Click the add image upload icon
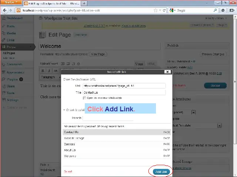This screenshot has width=237, height=177. pos(63,64)
